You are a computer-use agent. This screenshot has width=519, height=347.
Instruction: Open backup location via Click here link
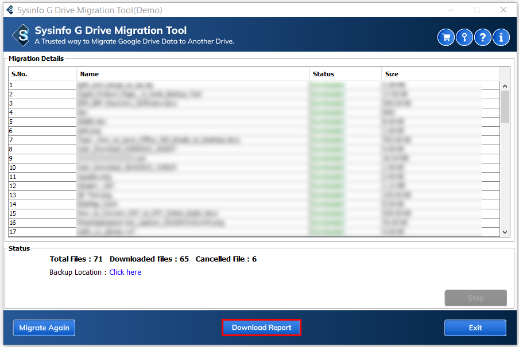coord(125,272)
